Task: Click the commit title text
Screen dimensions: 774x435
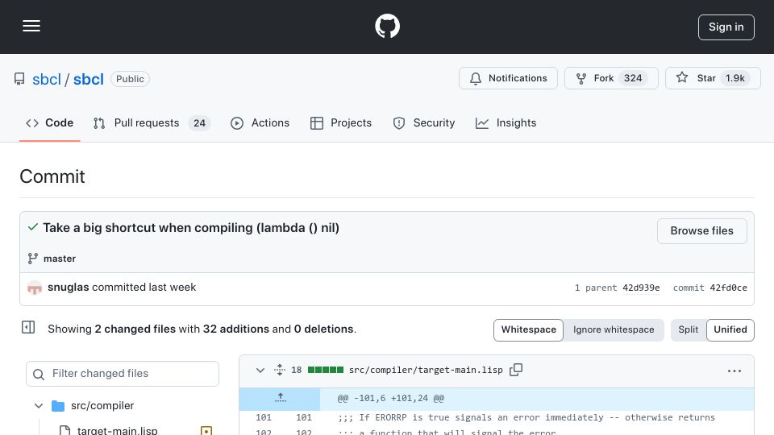Action: coord(191,228)
